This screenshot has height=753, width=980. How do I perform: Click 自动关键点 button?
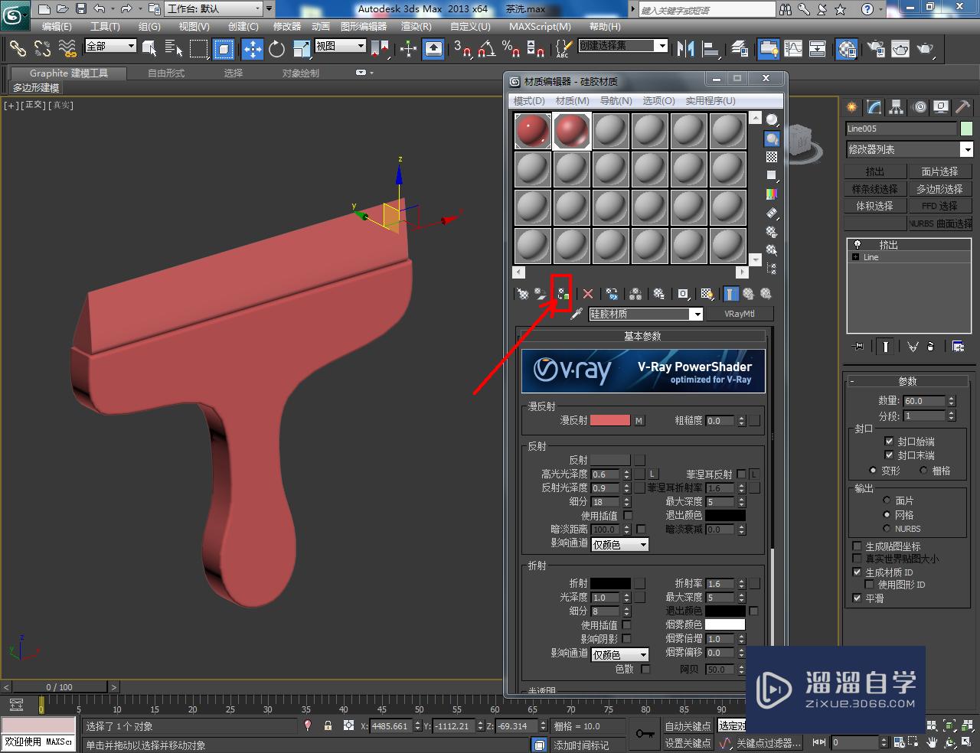[x=688, y=726]
